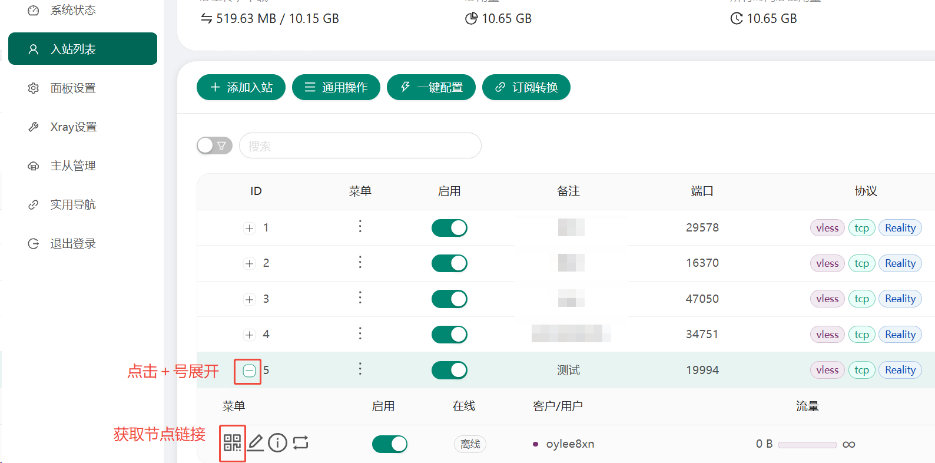
Task: Click the 添加入站 button
Action: tap(241, 87)
